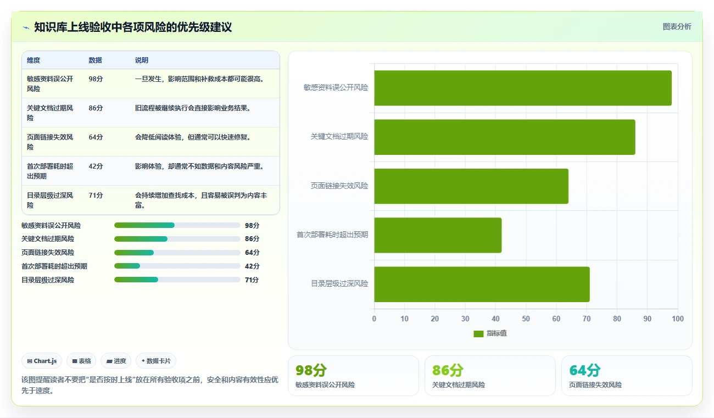The width and height of the screenshot is (714, 418).
Task: Select the 表格 tag chip
Action: tap(81, 361)
